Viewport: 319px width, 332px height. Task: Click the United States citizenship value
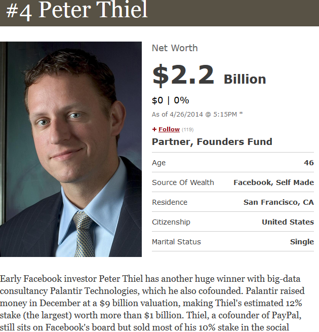click(288, 222)
